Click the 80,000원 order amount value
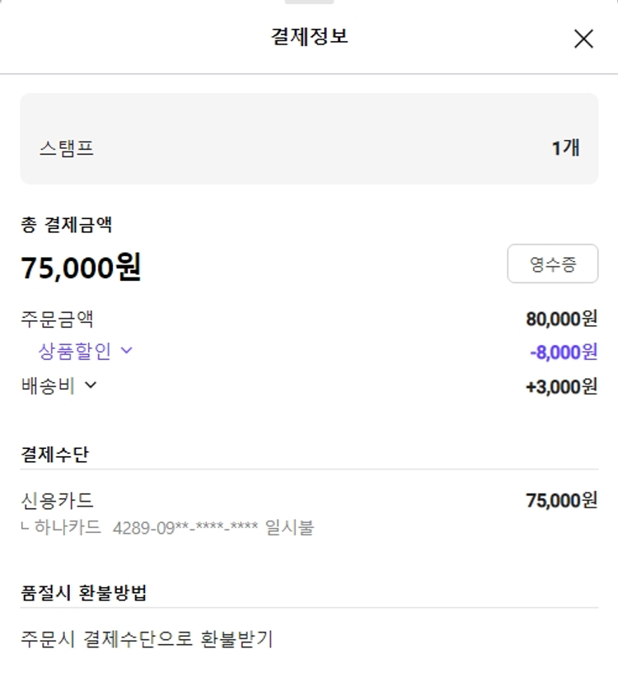This screenshot has height=691, width=618. pos(561,319)
